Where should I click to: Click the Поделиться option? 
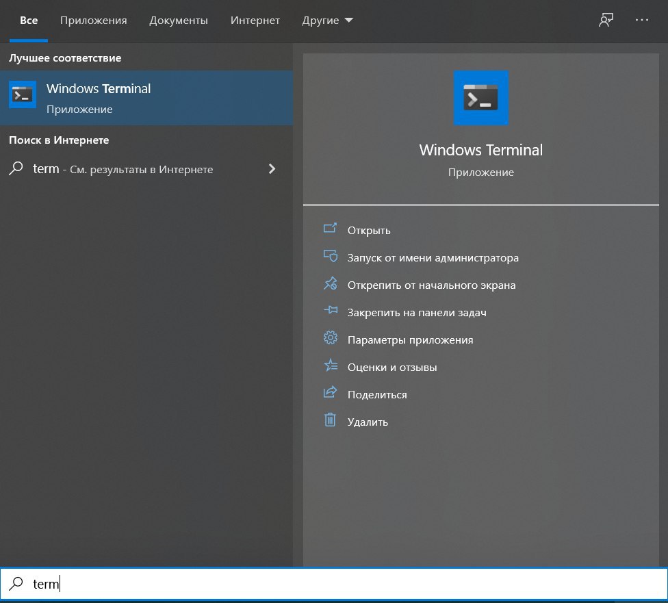click(377, 395)
